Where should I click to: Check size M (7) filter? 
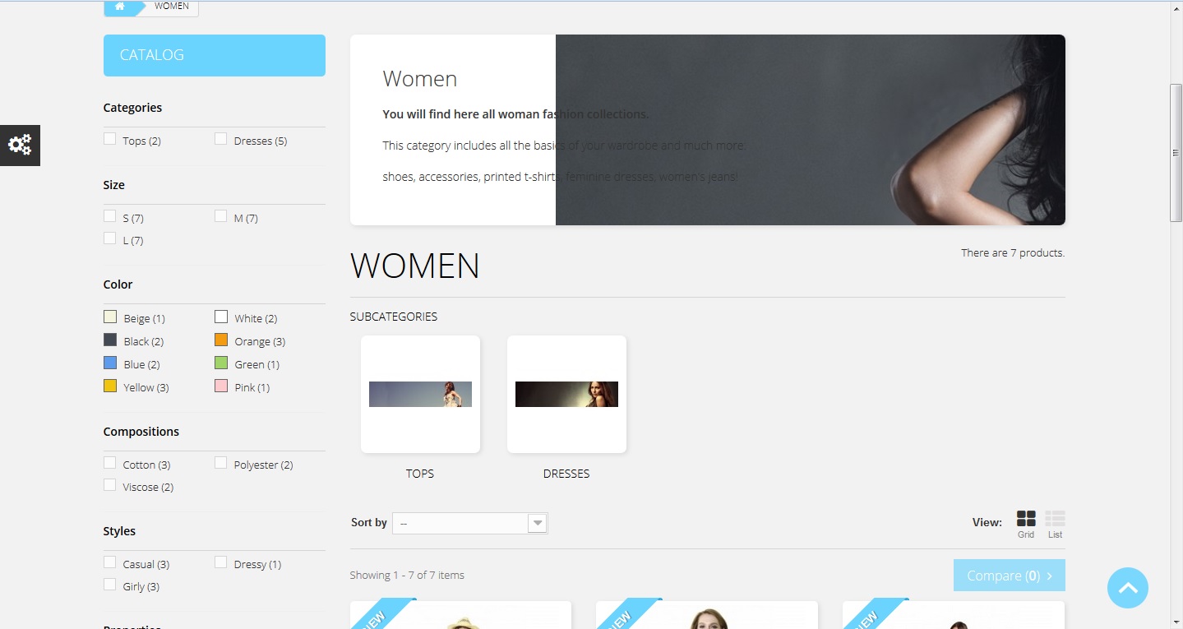220,216
